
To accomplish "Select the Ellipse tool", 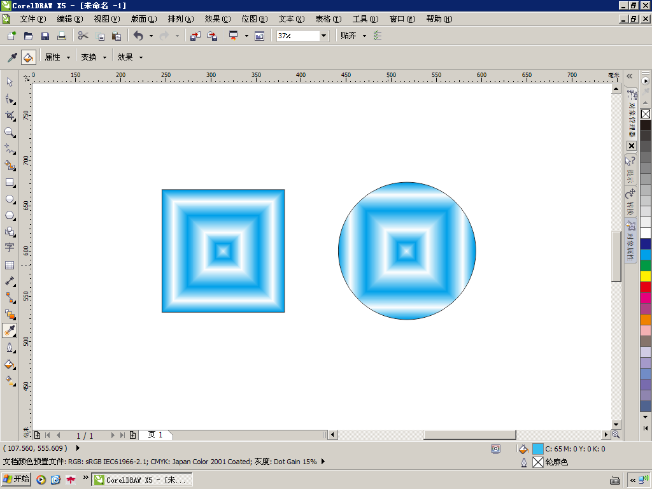I will tap(10, 199).
